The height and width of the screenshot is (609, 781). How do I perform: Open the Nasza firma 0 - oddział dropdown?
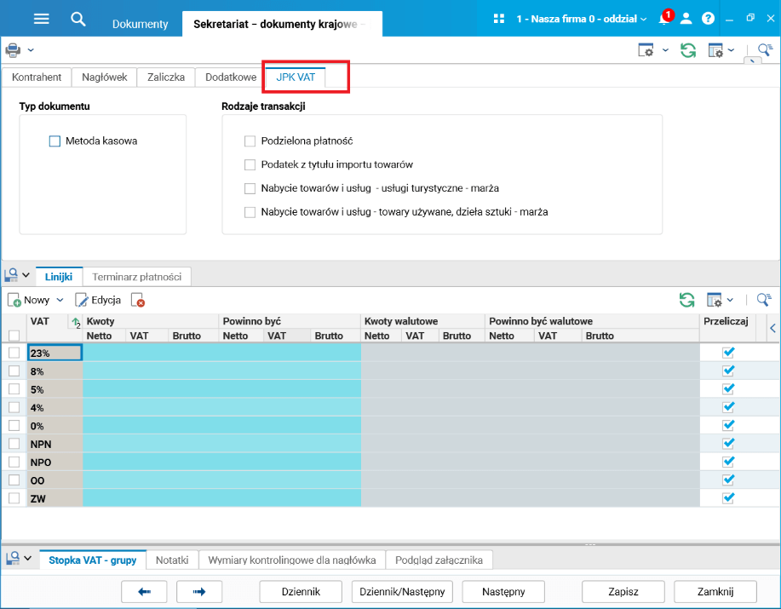581,19
